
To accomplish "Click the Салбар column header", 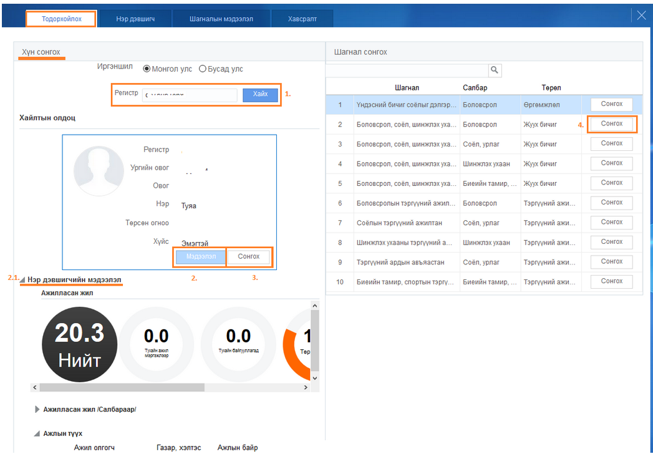I will [x=475, y=88].
